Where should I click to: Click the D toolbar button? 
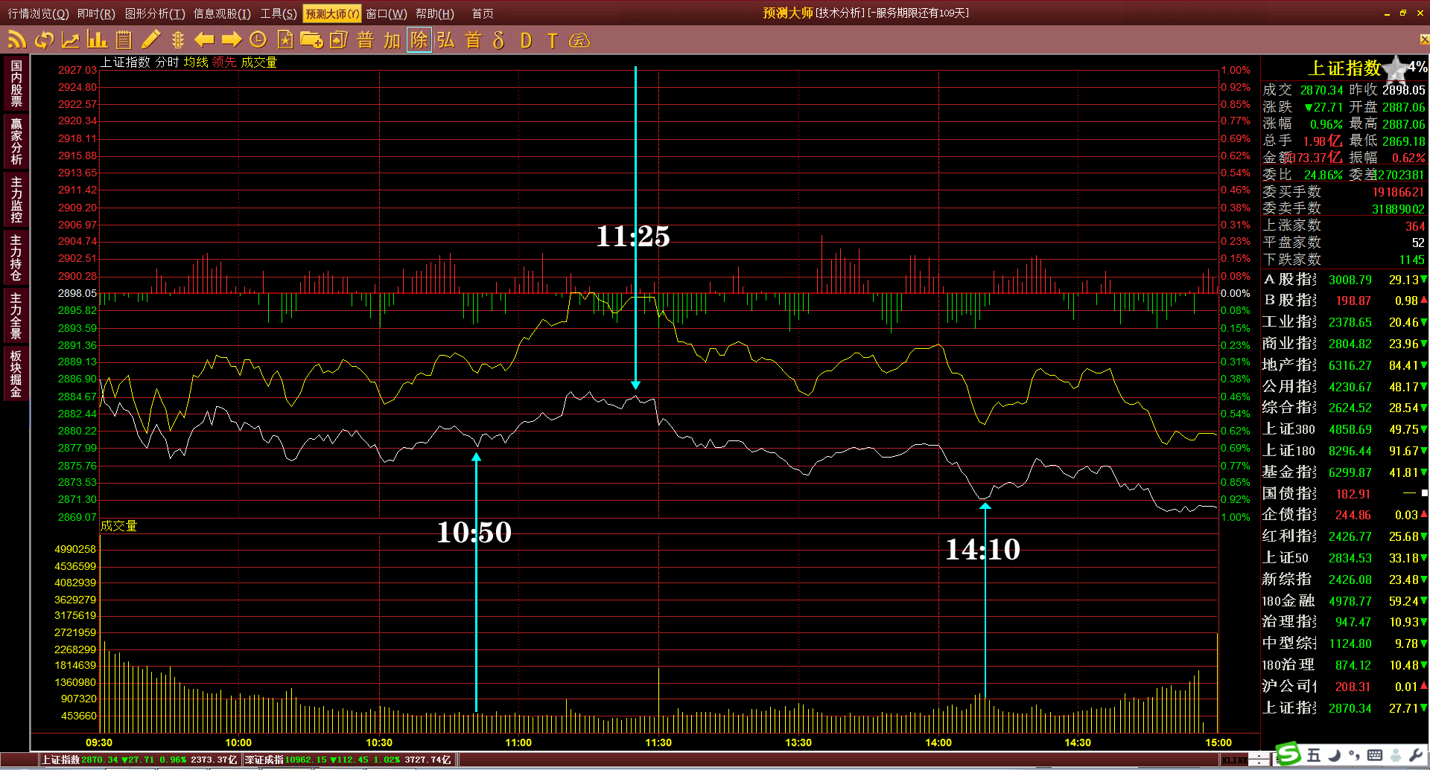click(526, 40)
